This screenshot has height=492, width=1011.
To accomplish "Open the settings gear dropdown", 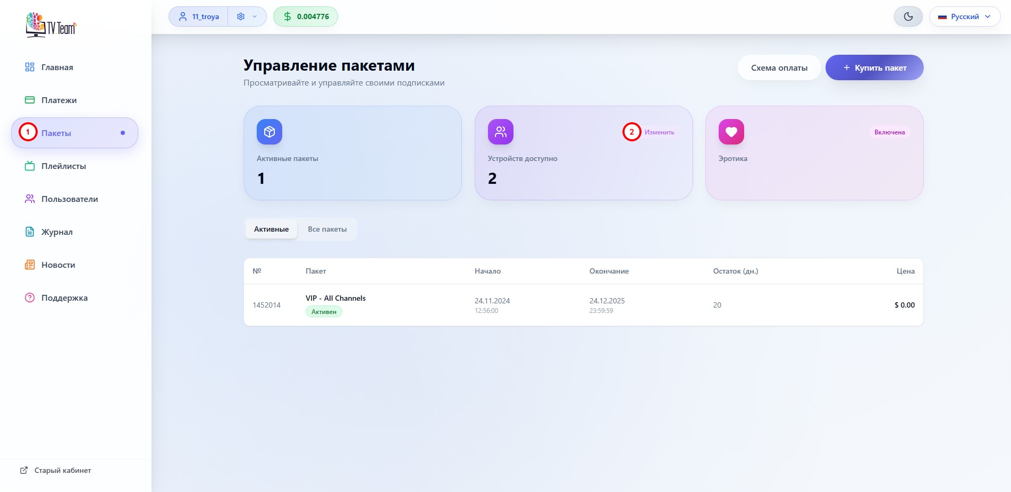I will point(247,16).
